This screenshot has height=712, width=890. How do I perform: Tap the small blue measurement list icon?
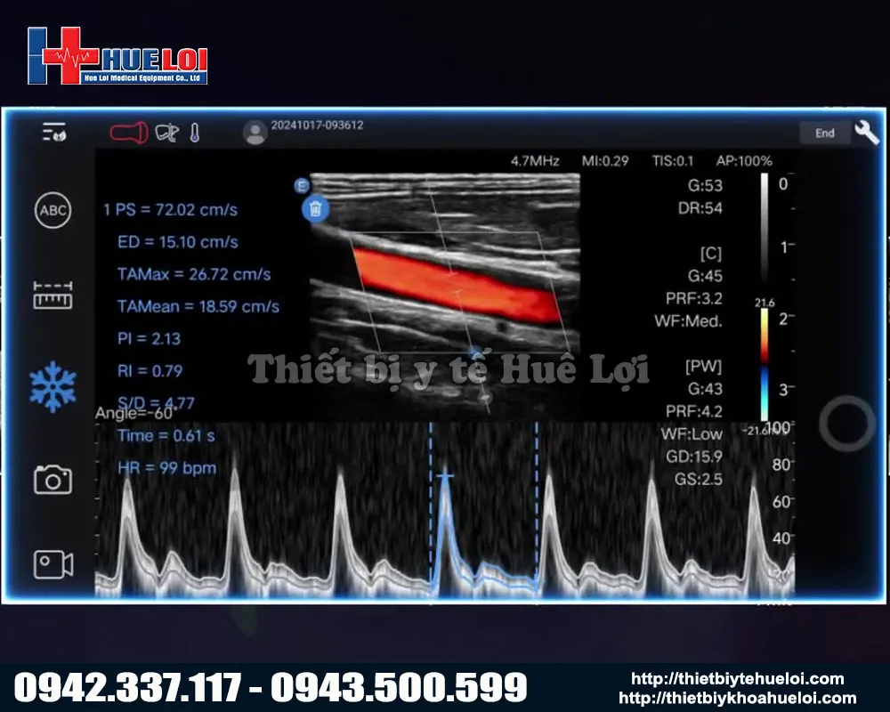tap(302, 186)
